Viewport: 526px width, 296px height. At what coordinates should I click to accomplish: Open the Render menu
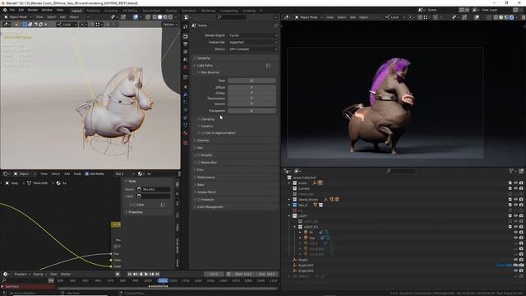click(33, 10)
